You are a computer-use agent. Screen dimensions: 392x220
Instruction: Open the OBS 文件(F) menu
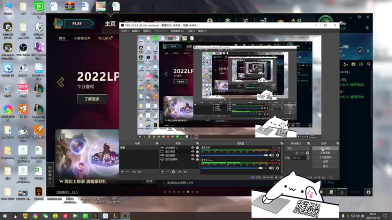125,31
